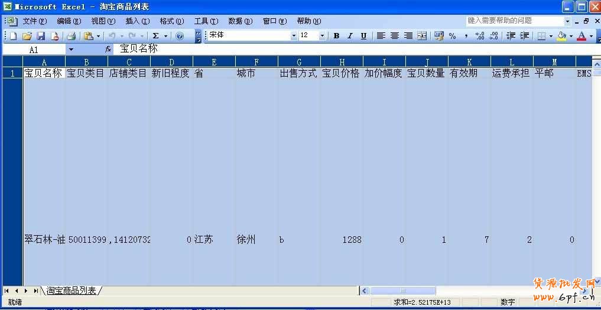
Task: Open the 文件 menu
Action: pos(34,21)
